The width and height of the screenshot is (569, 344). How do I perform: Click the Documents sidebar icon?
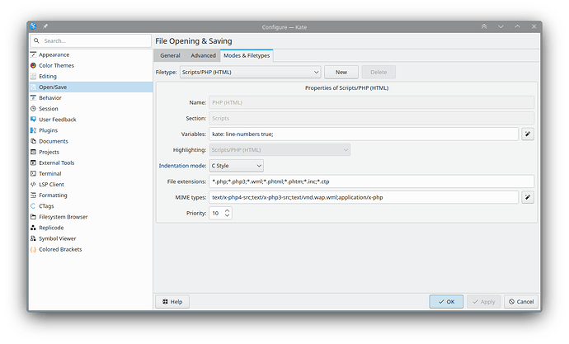click(x=33, y=141)
